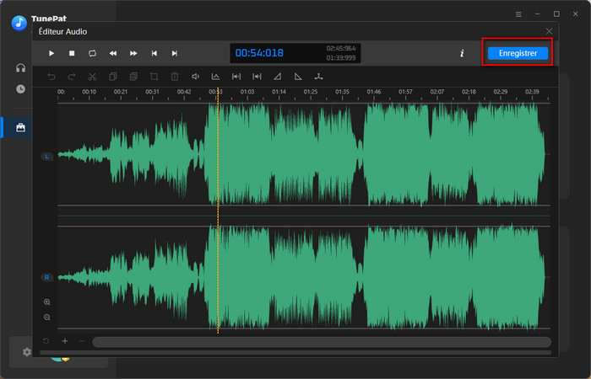Click the 02:07 mark on time ruler

(x=437, y=92)
